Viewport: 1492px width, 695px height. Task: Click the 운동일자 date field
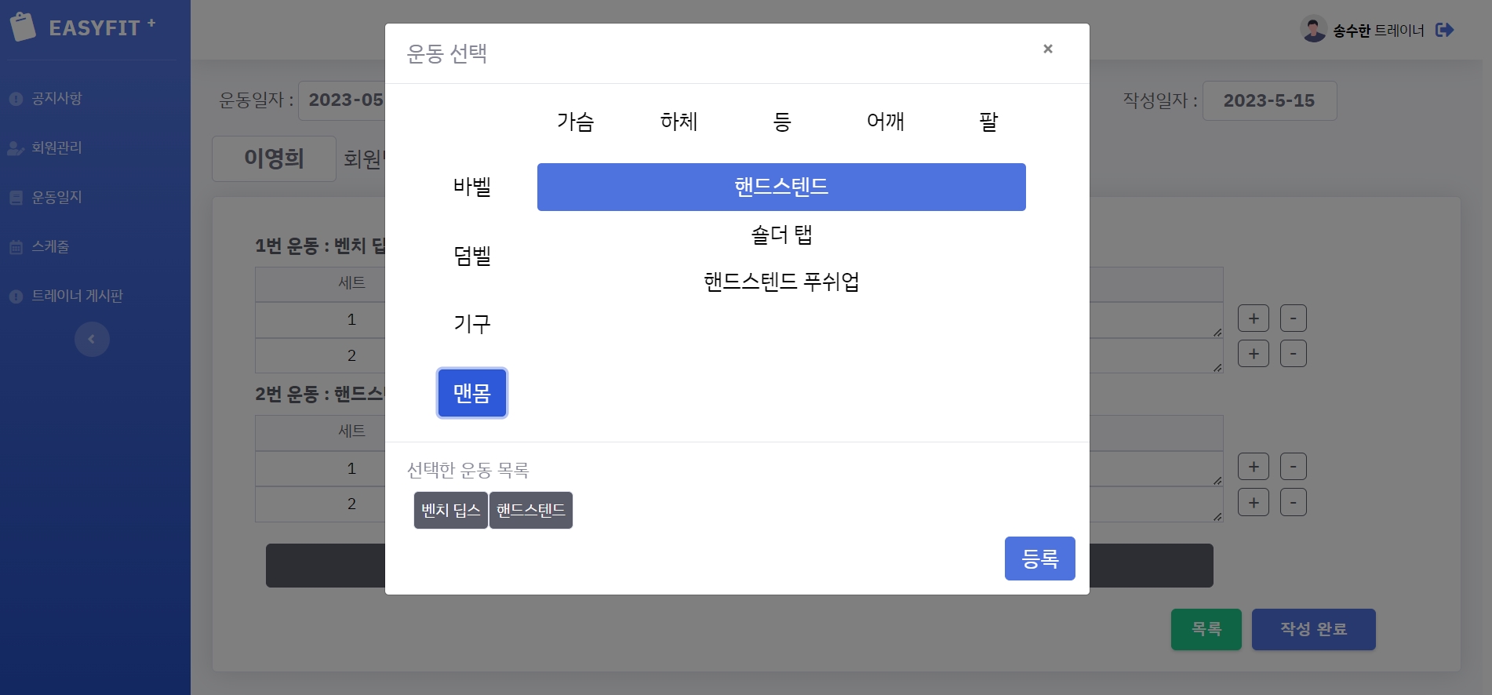343,100
